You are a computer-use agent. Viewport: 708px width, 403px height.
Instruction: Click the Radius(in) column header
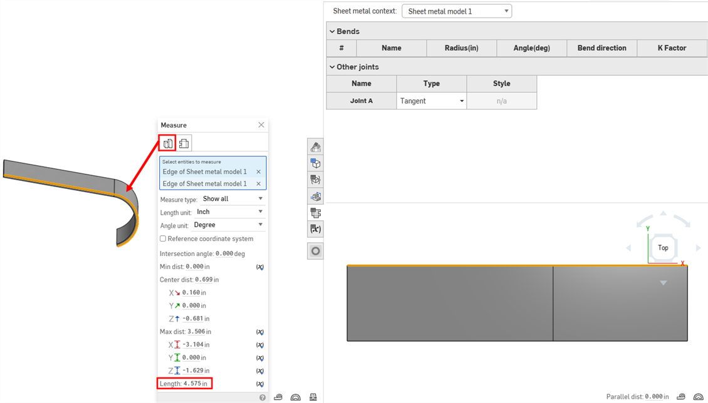click(x=461, y=48)
